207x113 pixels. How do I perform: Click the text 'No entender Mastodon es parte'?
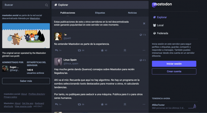click(x=72, y=44)
